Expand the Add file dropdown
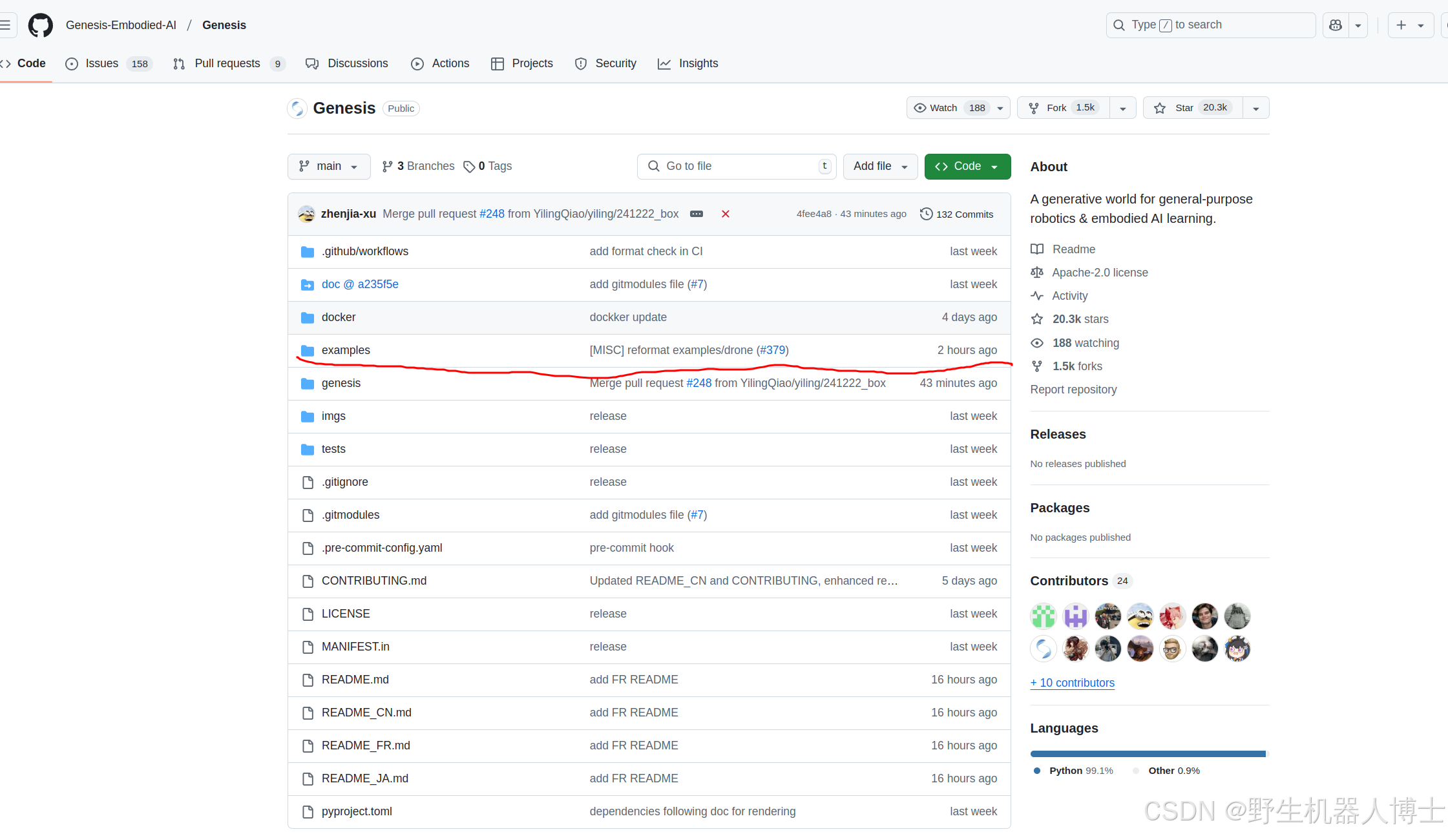This screenshot has height=834, width=1448. [879, 167]
